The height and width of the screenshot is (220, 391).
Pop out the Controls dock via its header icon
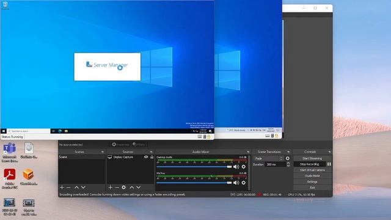329,152
